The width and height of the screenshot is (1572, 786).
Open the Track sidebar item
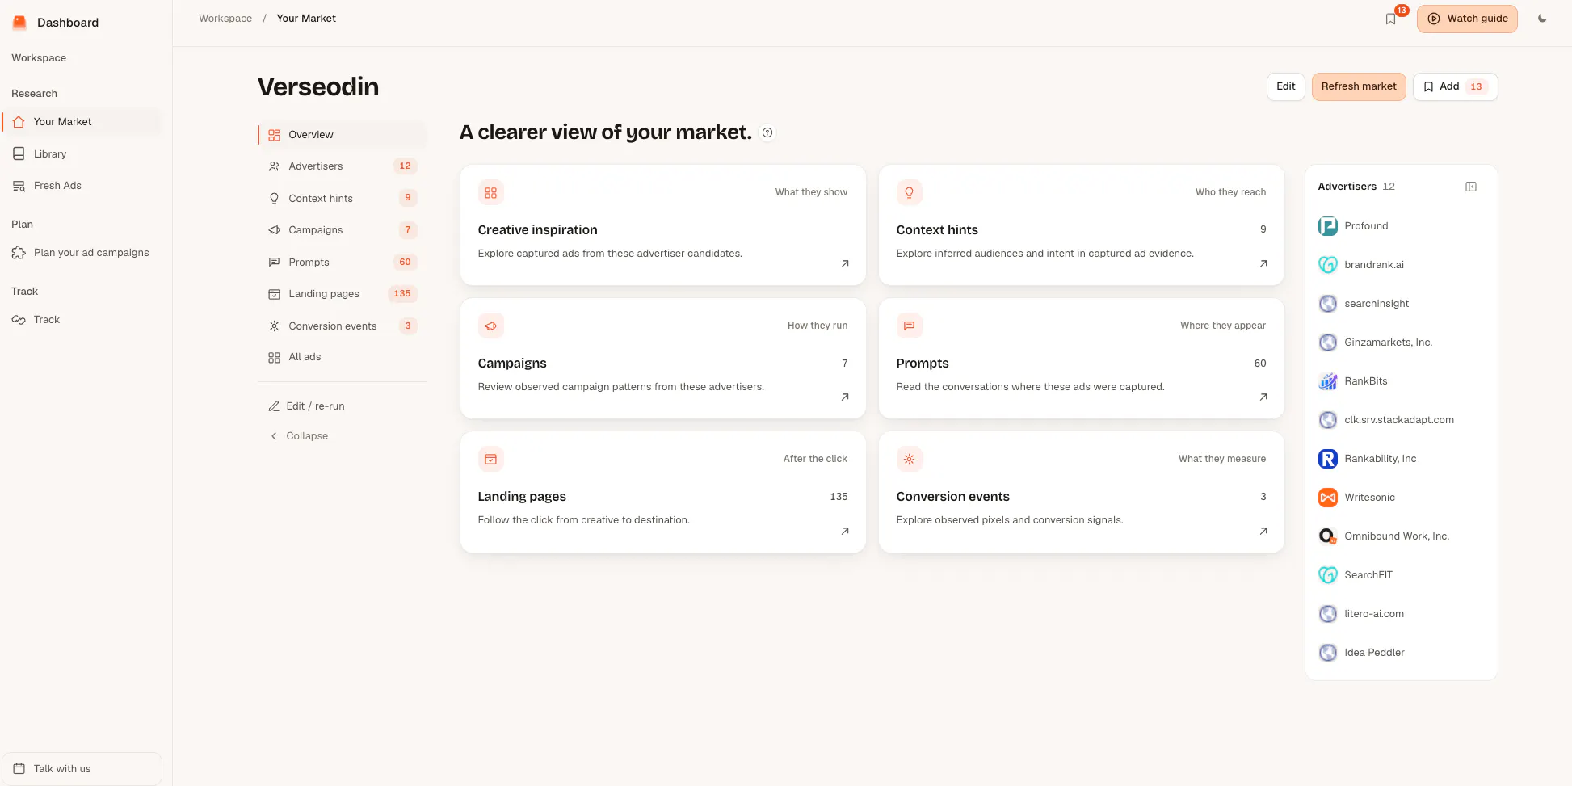82,320
